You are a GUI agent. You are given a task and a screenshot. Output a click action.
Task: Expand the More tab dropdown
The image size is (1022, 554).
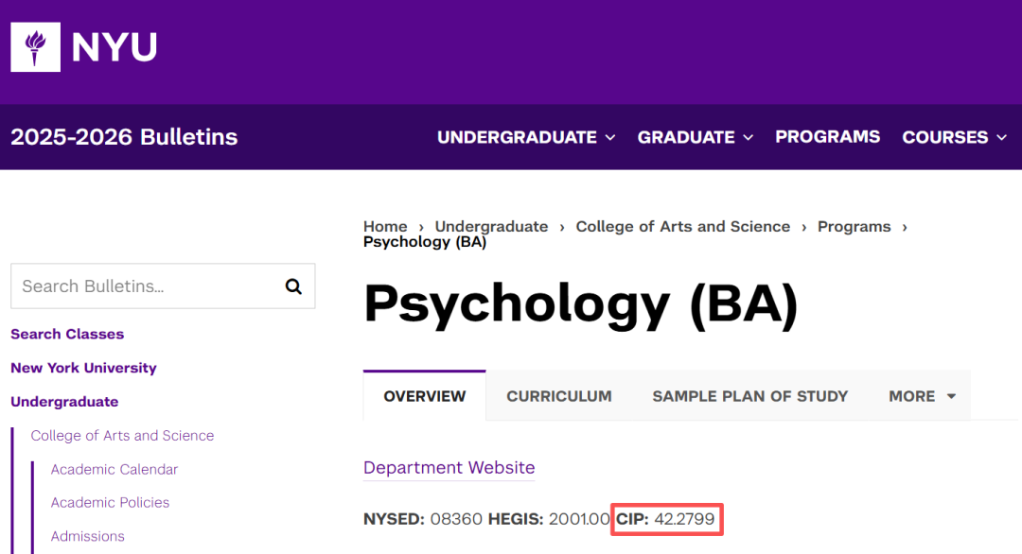(922, 396)
